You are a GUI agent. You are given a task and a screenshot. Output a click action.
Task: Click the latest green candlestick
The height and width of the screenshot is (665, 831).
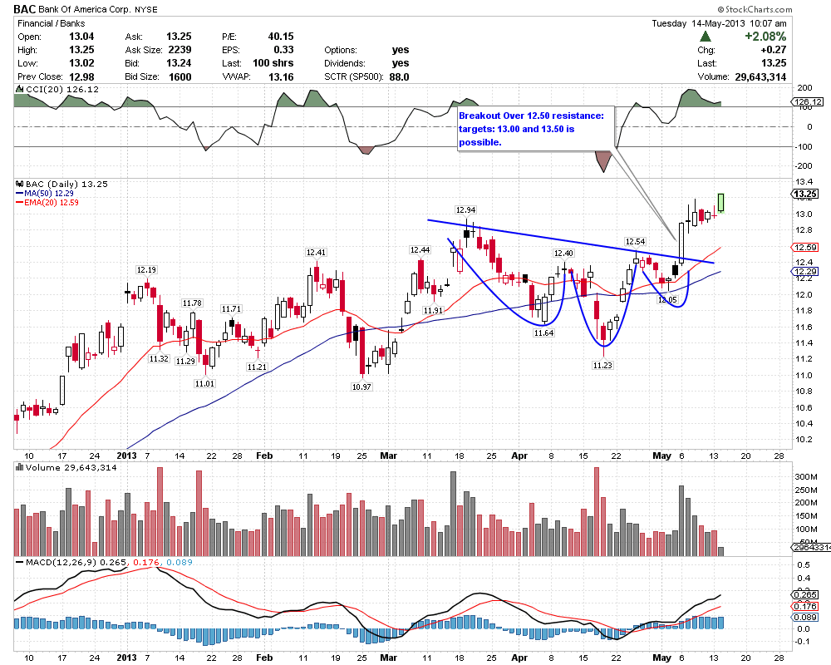coord(720,203)
